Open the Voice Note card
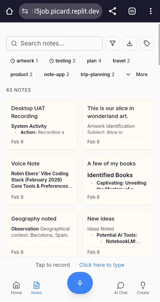Image resolution: width=160 pixels, height=302 pixels. [x=42, y=180]
